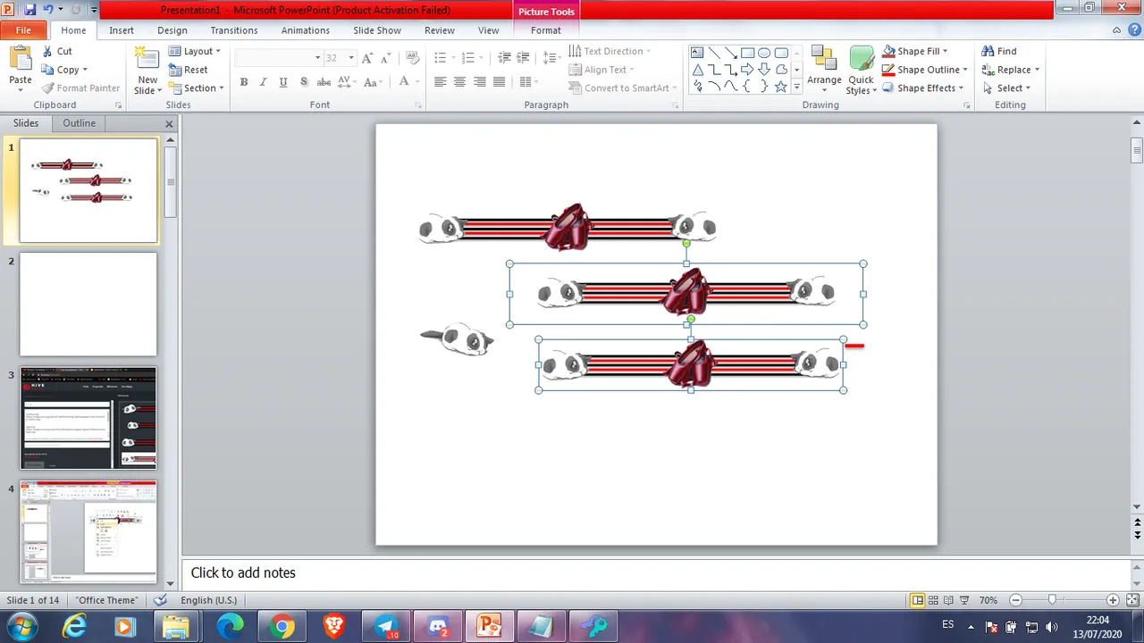1144x643 pixels.
Task: Toggle Italic formatting
Action: click(x=264, y=82)
